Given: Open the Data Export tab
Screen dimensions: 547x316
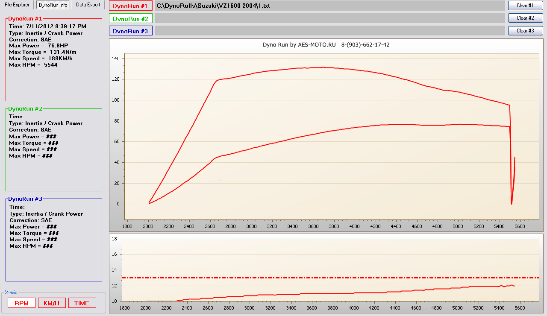Looking at the screenshot, I should pos(88,5).
